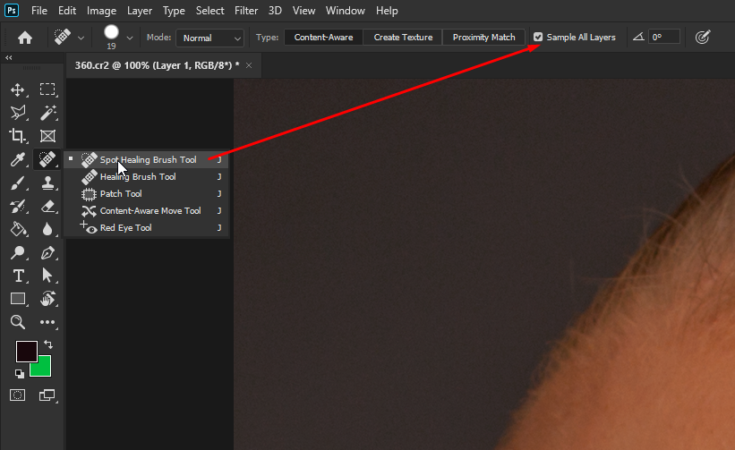735x450 pixels.
Task: Select the Rectangular Marquee tool
Action: (47, 89)
